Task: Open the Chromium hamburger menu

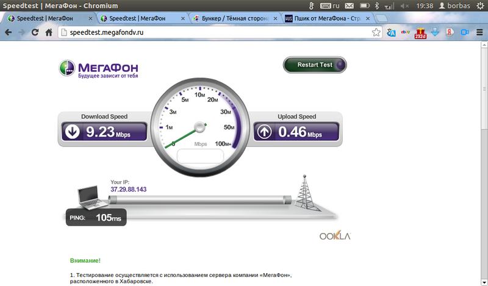Action: [x=479, y=32]
